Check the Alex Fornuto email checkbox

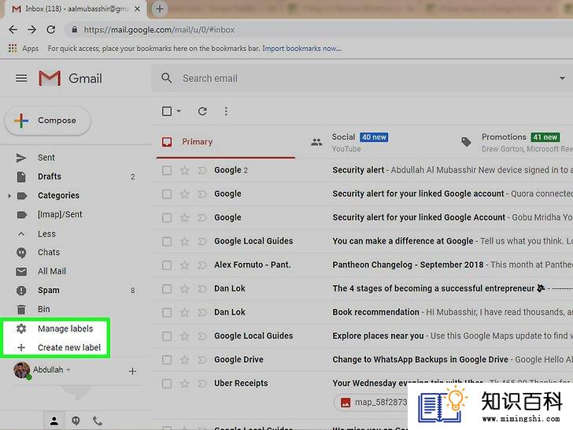[167, 265]
